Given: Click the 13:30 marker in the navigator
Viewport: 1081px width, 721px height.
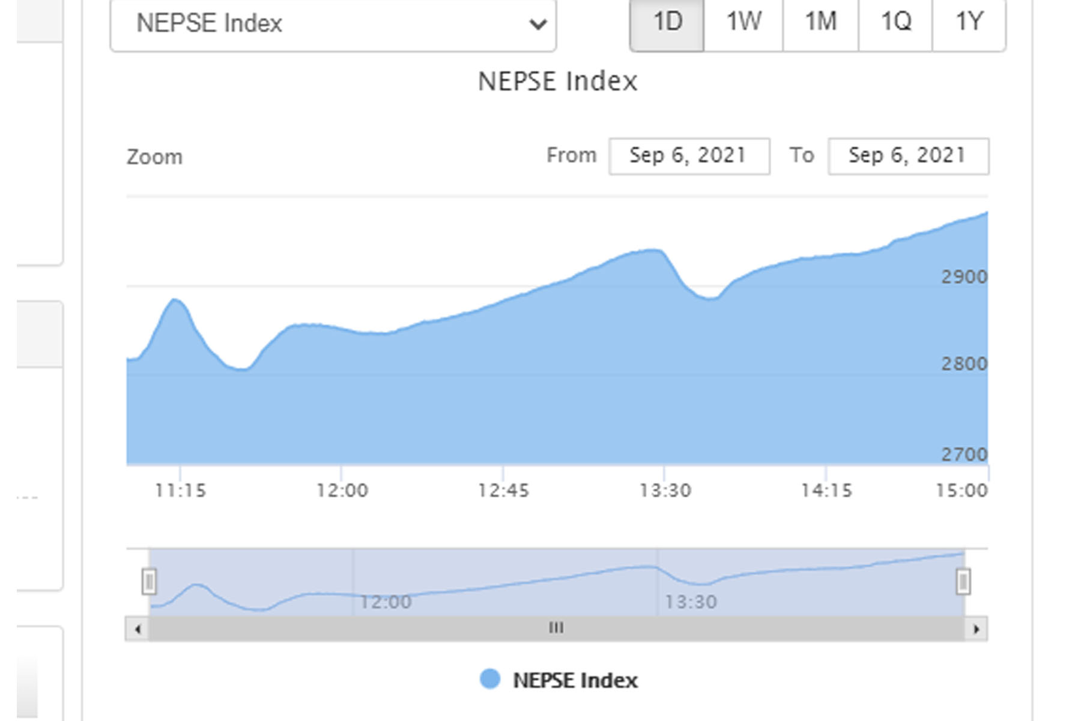Looking at the screenshot, I should [x=691, y=601].
